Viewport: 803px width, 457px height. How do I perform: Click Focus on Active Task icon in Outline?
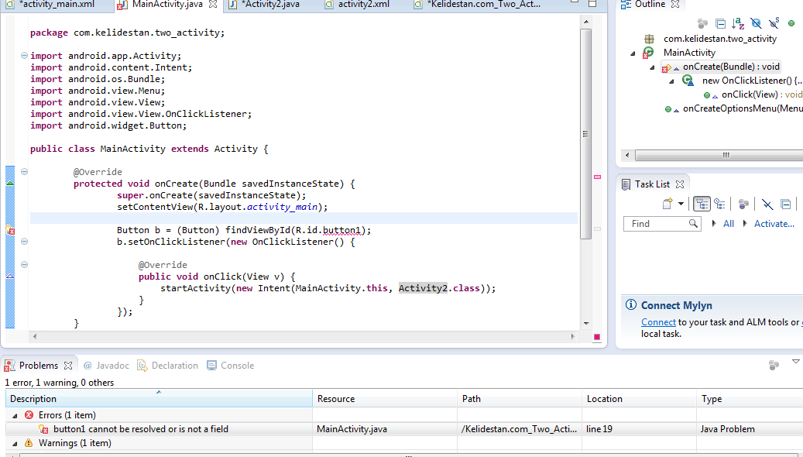[x=702, y=23]
